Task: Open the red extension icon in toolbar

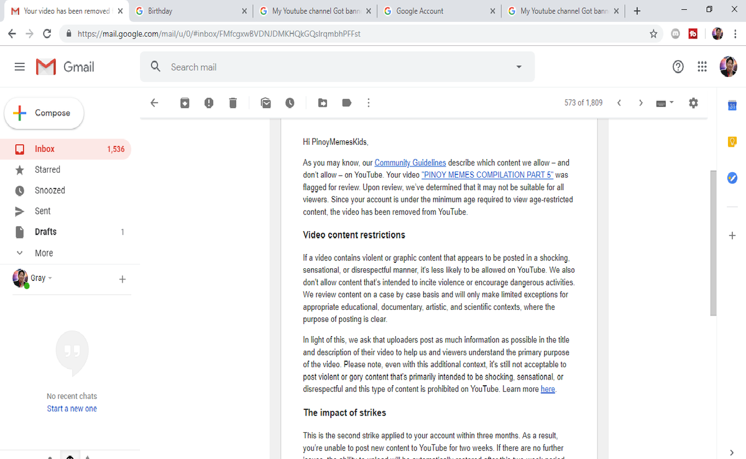Action: click(693, 34)
